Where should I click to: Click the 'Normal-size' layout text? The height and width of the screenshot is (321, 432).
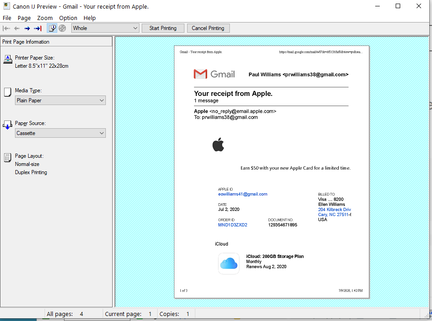(x=27, y=164)
